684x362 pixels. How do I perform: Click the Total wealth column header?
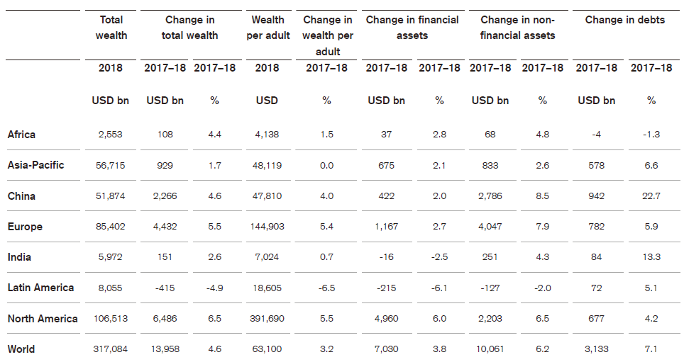(x=111, y=28)
